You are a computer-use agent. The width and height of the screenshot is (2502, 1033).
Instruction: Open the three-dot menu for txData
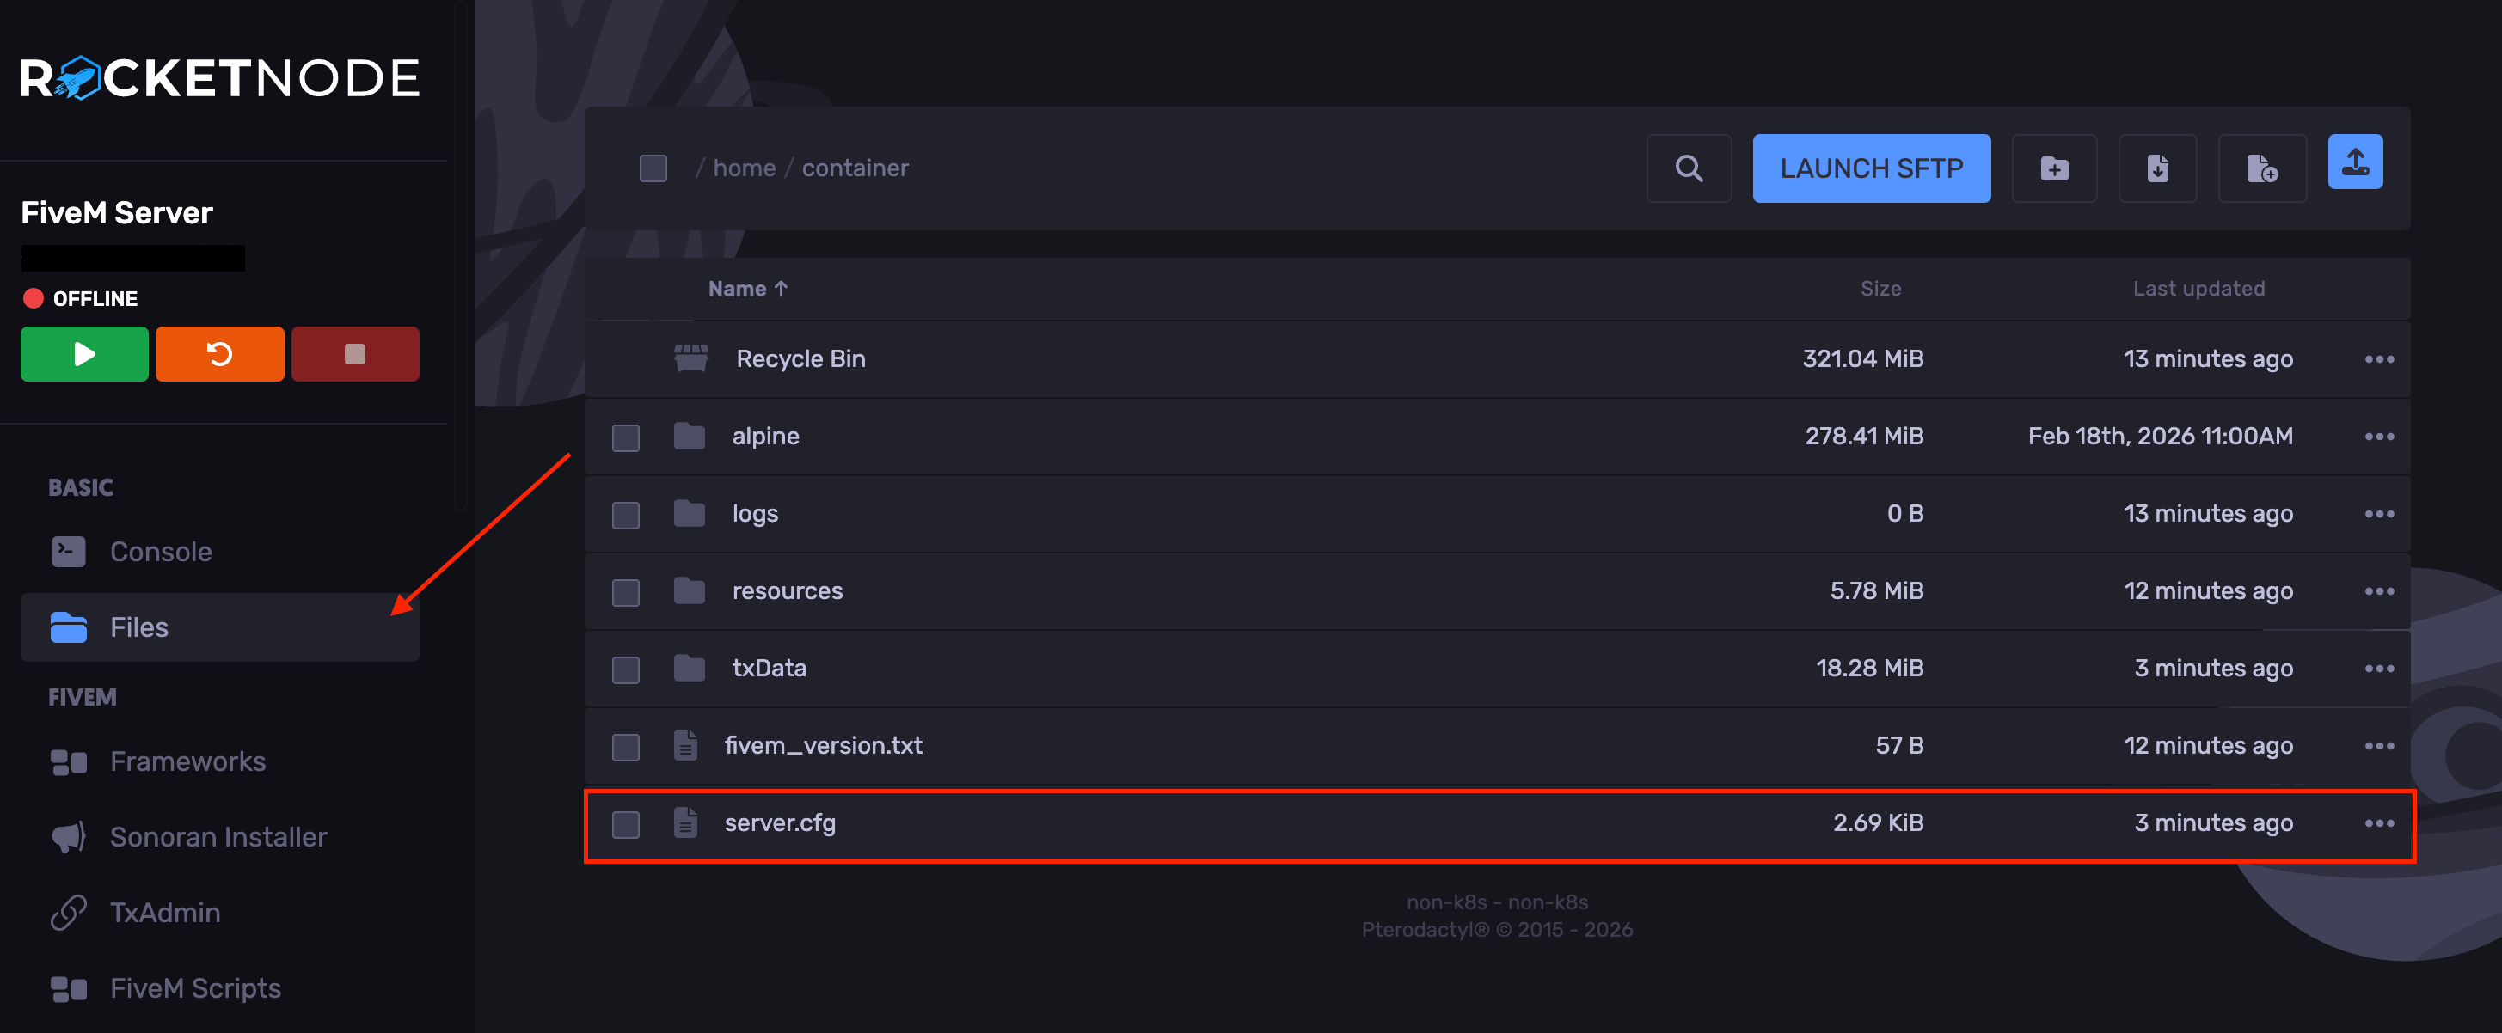[2379, 669]
